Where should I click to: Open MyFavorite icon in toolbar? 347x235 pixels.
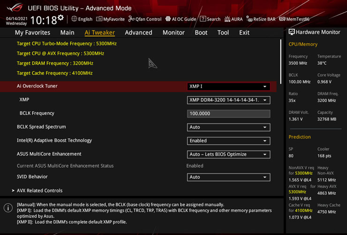click(99, 19)
